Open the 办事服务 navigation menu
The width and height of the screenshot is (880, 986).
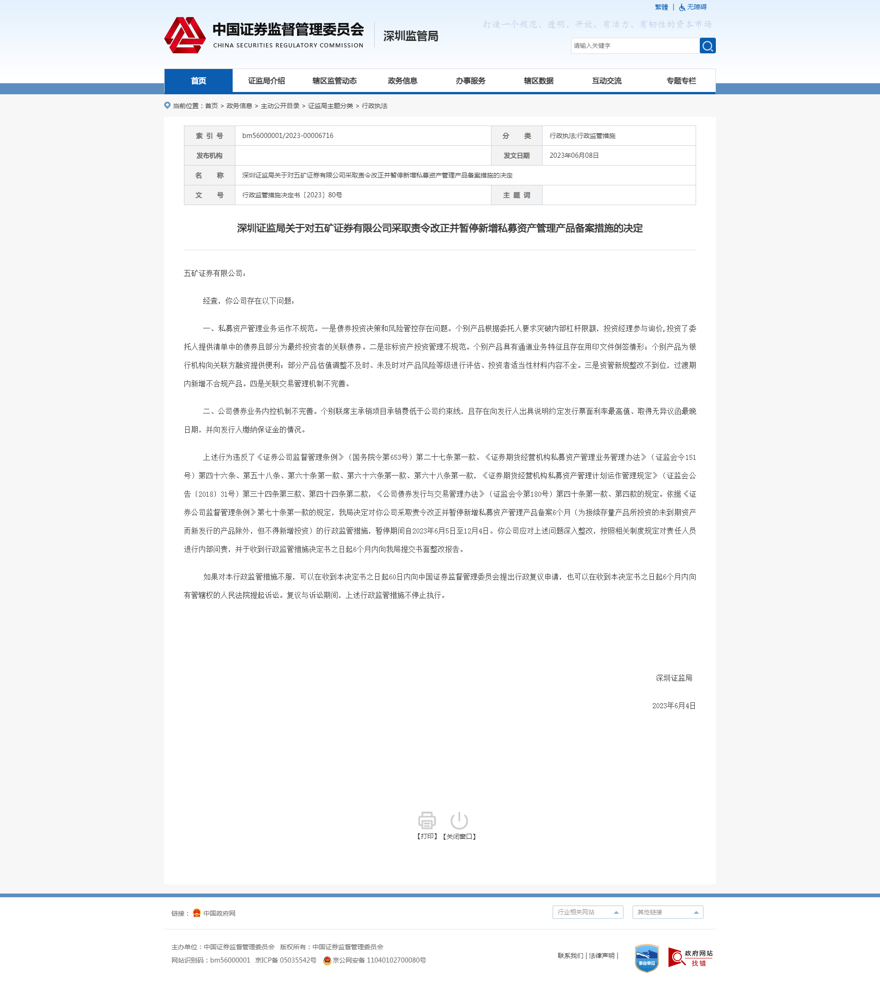tap(470, 81)
